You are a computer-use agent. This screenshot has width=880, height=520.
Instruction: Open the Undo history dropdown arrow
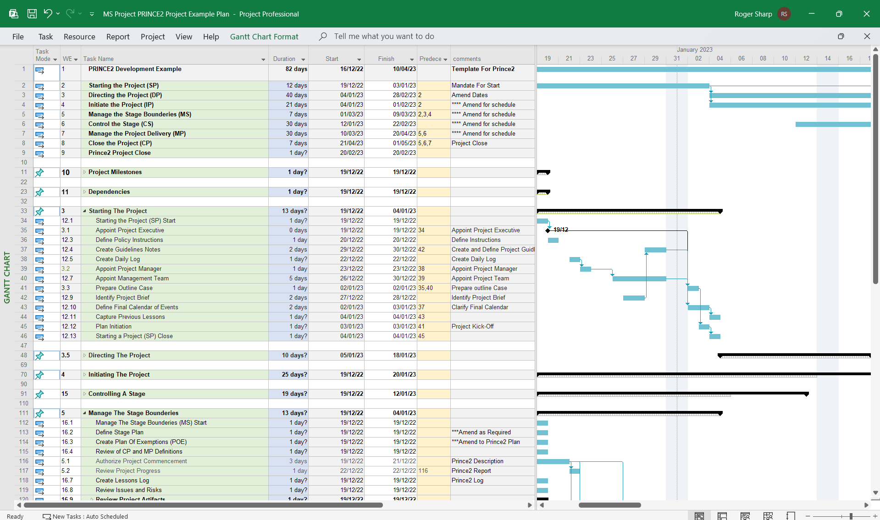tap(58, 14)
